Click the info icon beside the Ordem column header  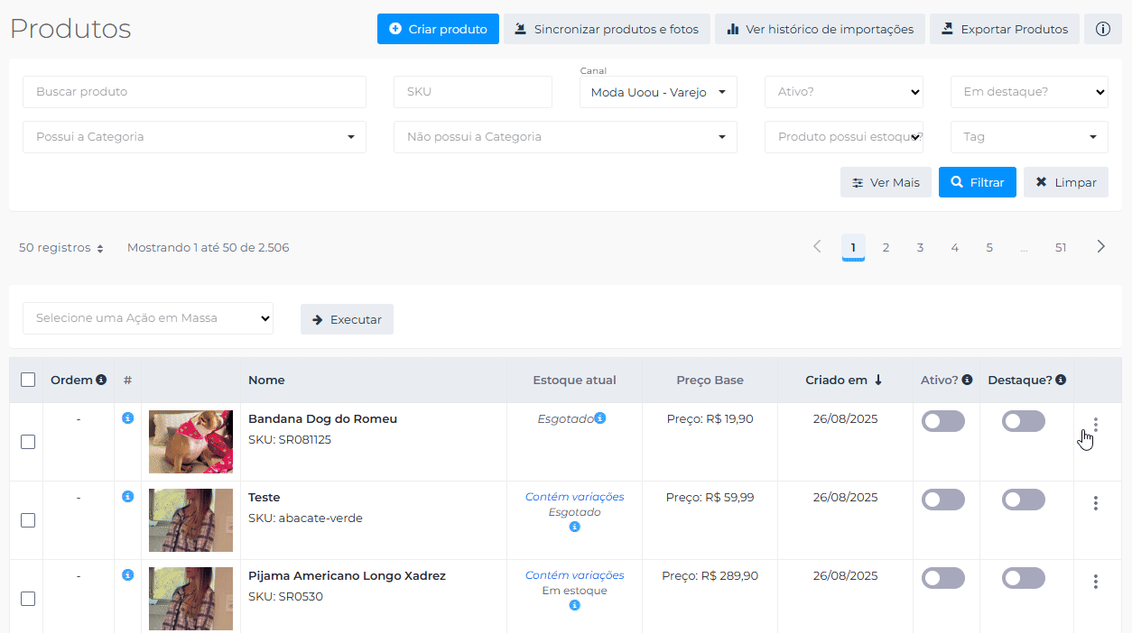coord(101,380)
